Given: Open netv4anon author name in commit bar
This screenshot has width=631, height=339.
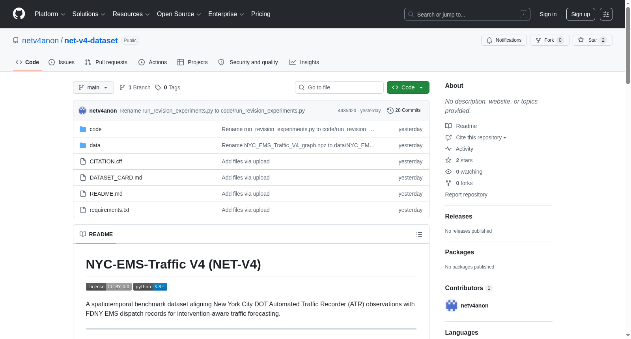Looking at the screenshot, I should [103, 111].
